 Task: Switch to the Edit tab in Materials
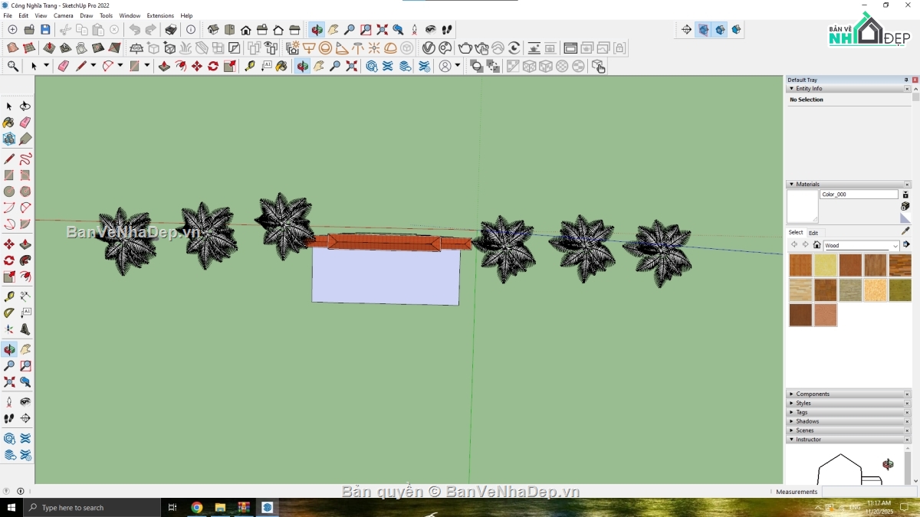[x=813, y=233]
